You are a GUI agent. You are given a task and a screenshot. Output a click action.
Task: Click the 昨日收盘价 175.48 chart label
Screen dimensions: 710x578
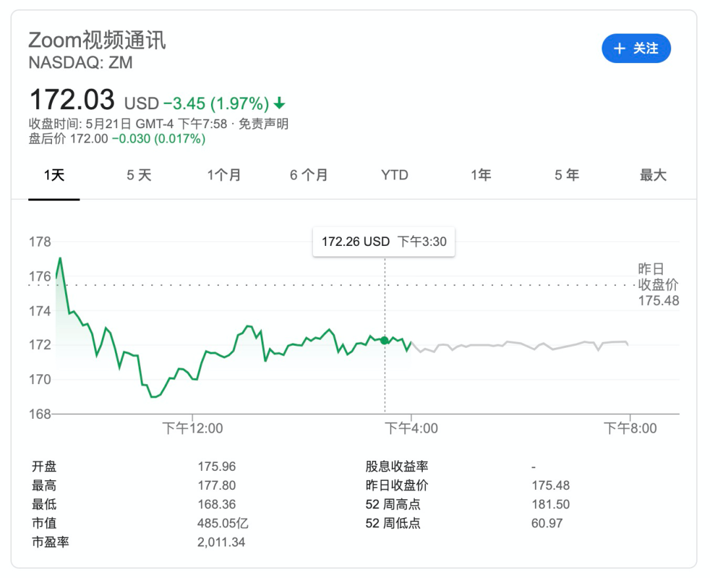(658, 285)
